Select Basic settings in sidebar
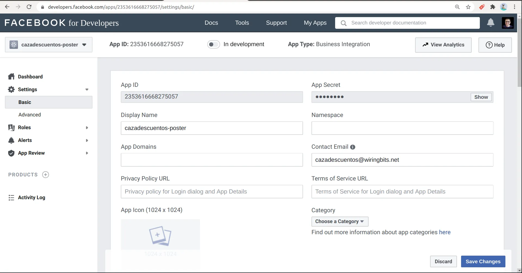 click(49, 102)
